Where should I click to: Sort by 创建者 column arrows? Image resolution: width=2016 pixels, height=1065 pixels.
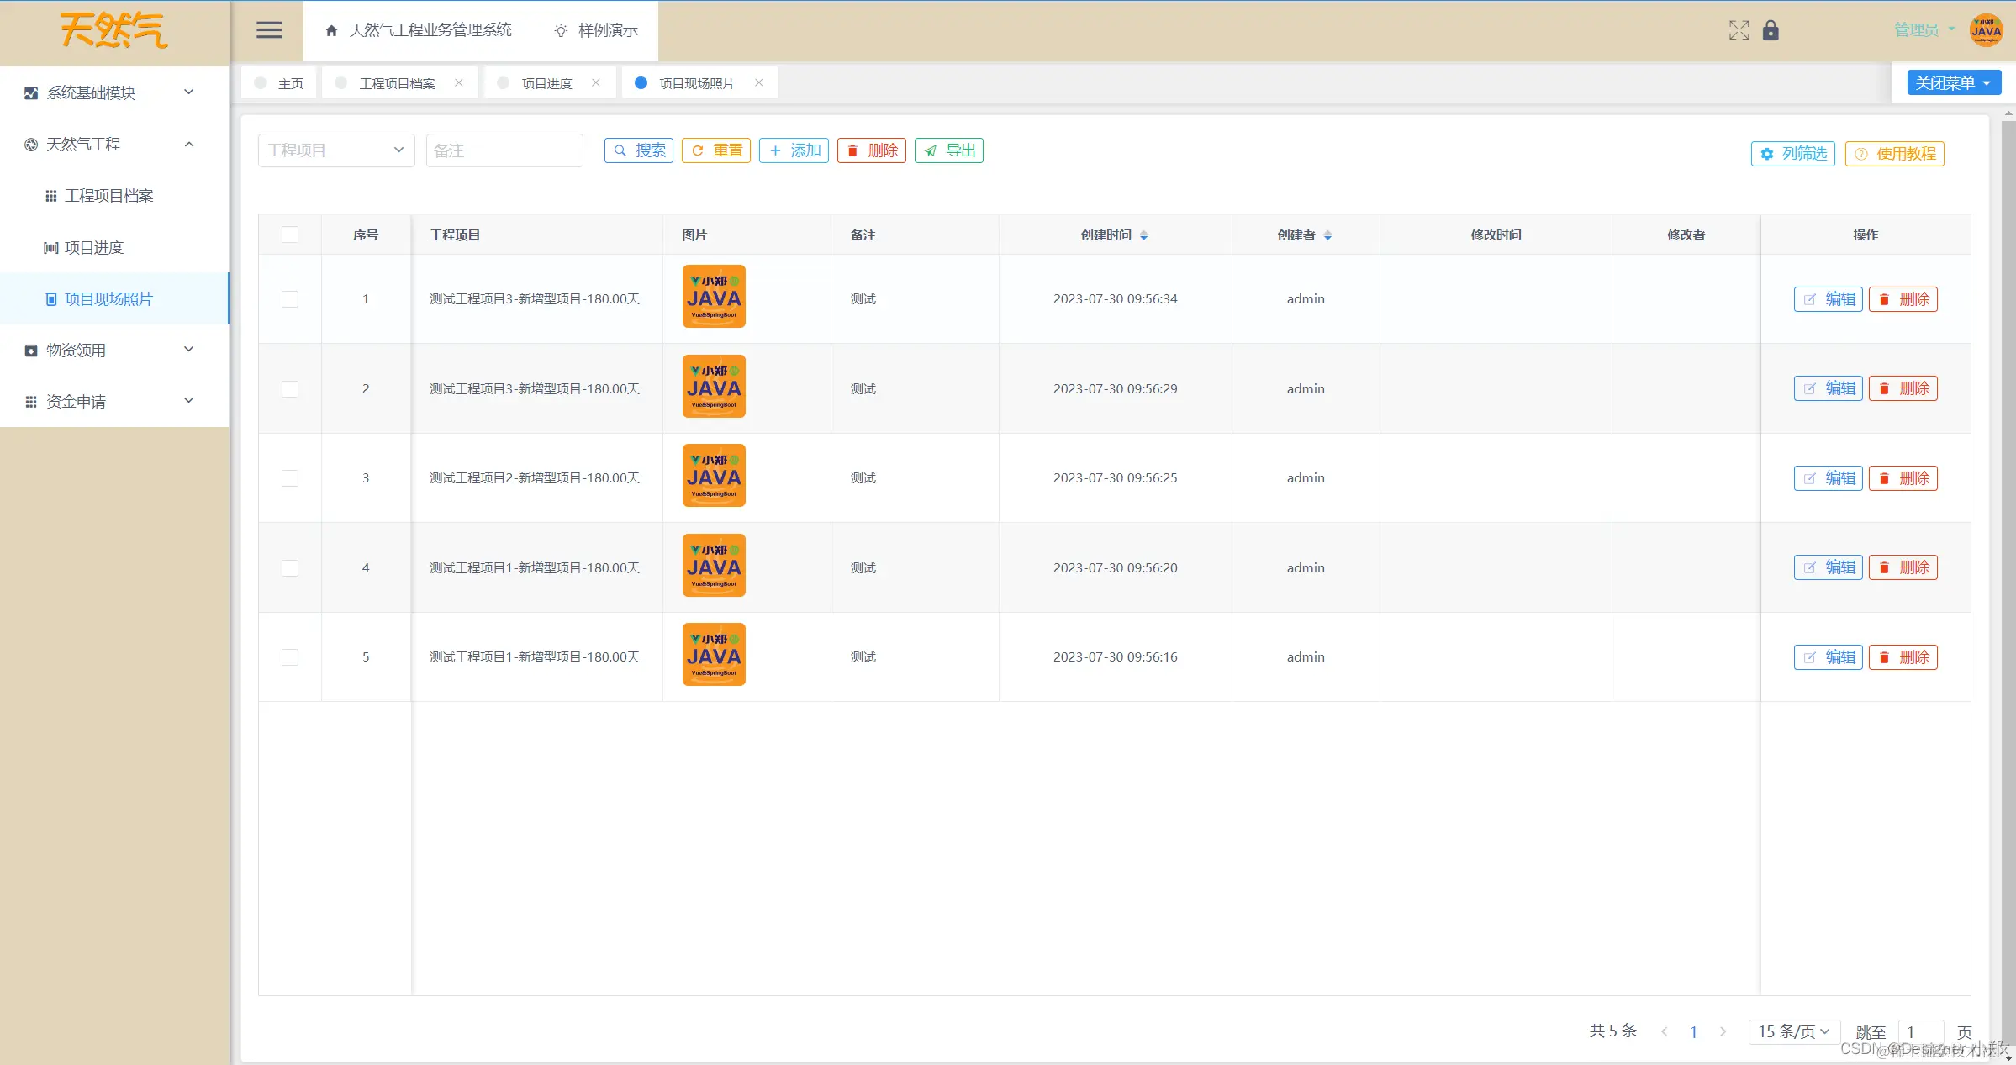pyautogui.click(x=1328, y=235)
